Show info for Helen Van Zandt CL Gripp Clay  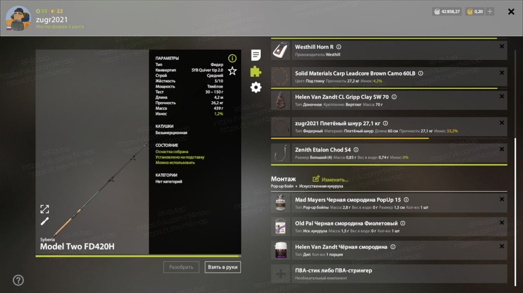(x=394, y=97)
